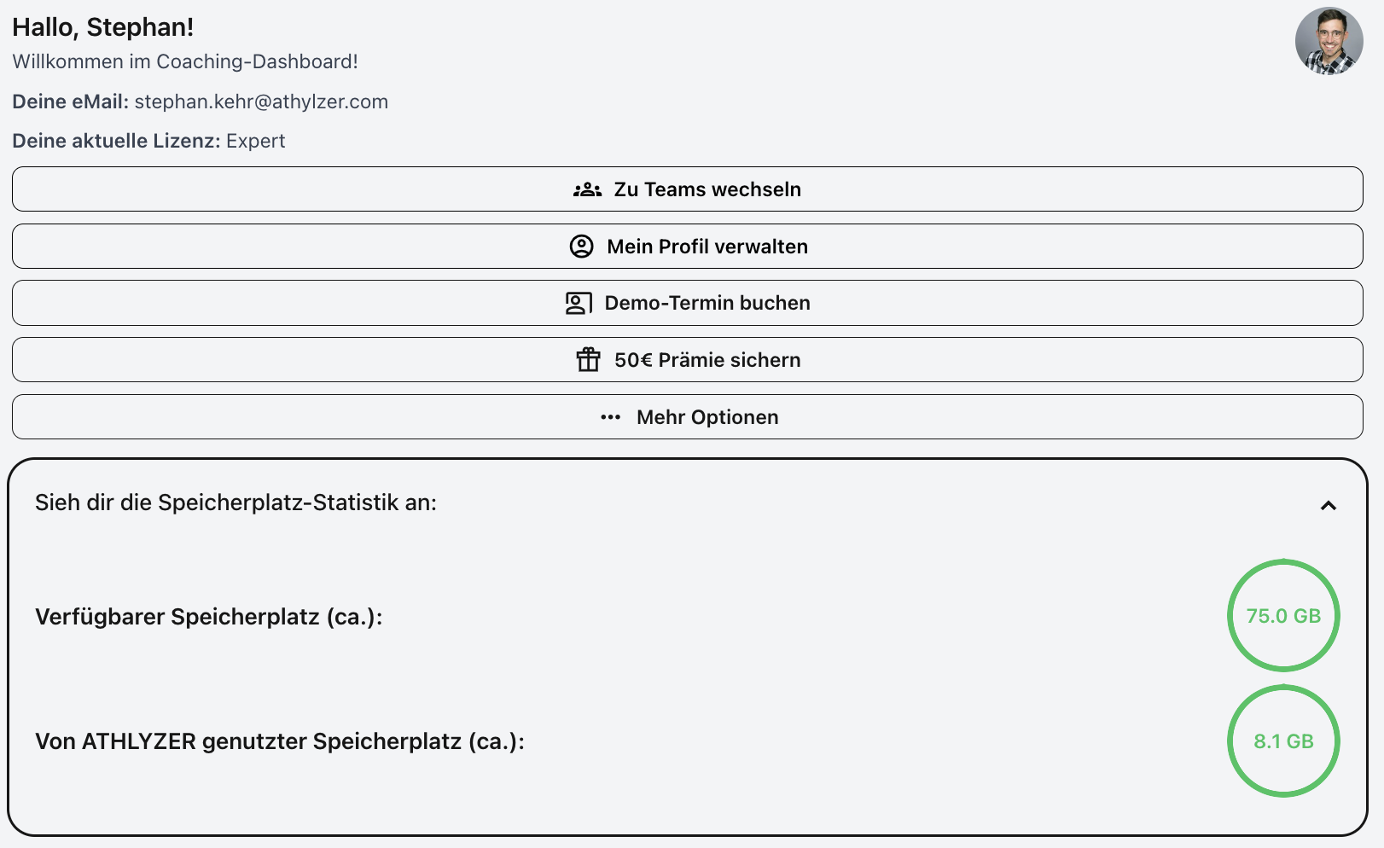Collapse storage statistics using the chevron
The image size is (1384, 848).
tap(1328, 506)
